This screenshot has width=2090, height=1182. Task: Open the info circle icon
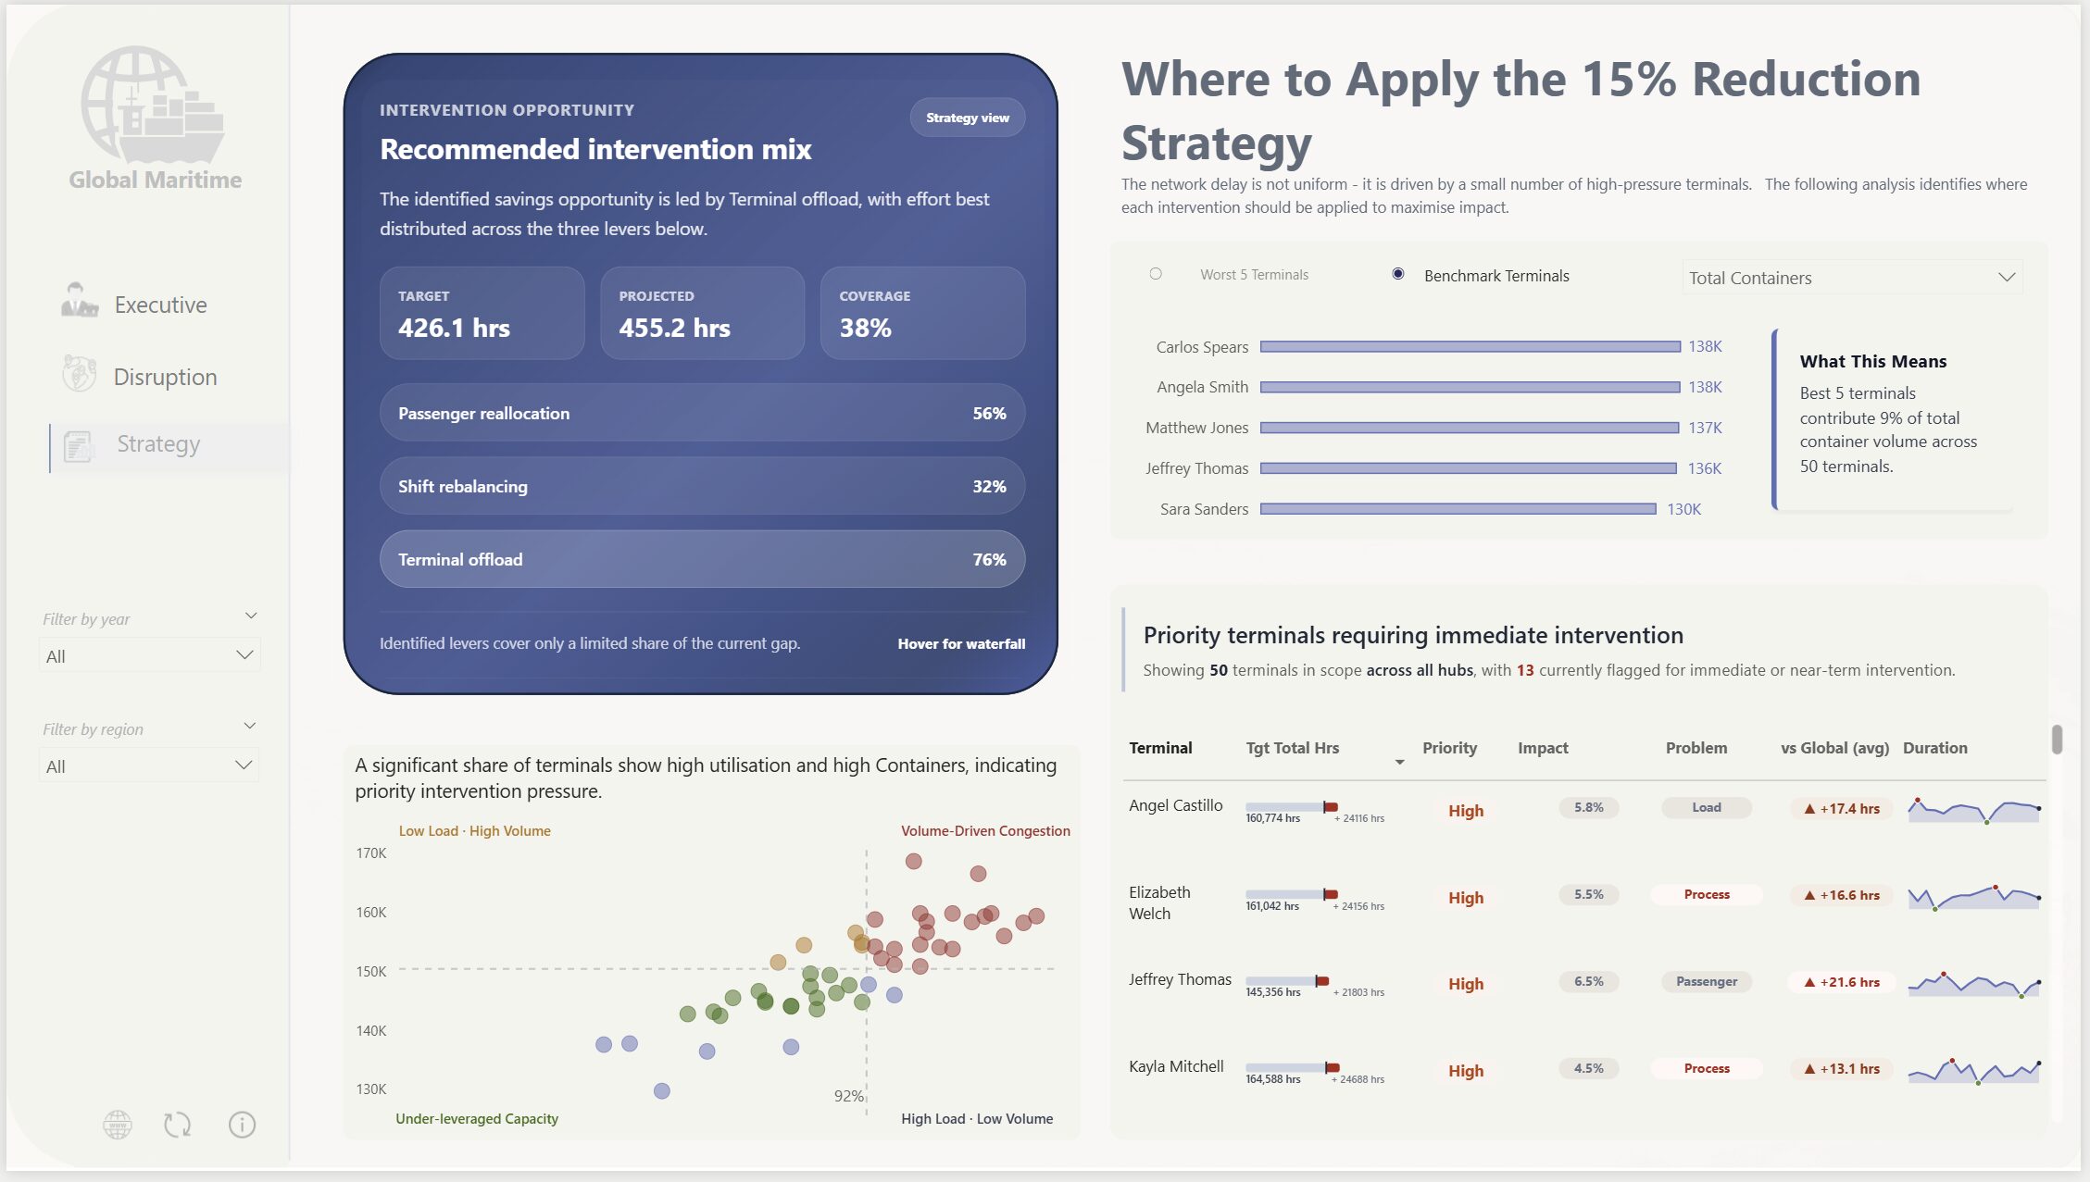[x=242, y=1125]
